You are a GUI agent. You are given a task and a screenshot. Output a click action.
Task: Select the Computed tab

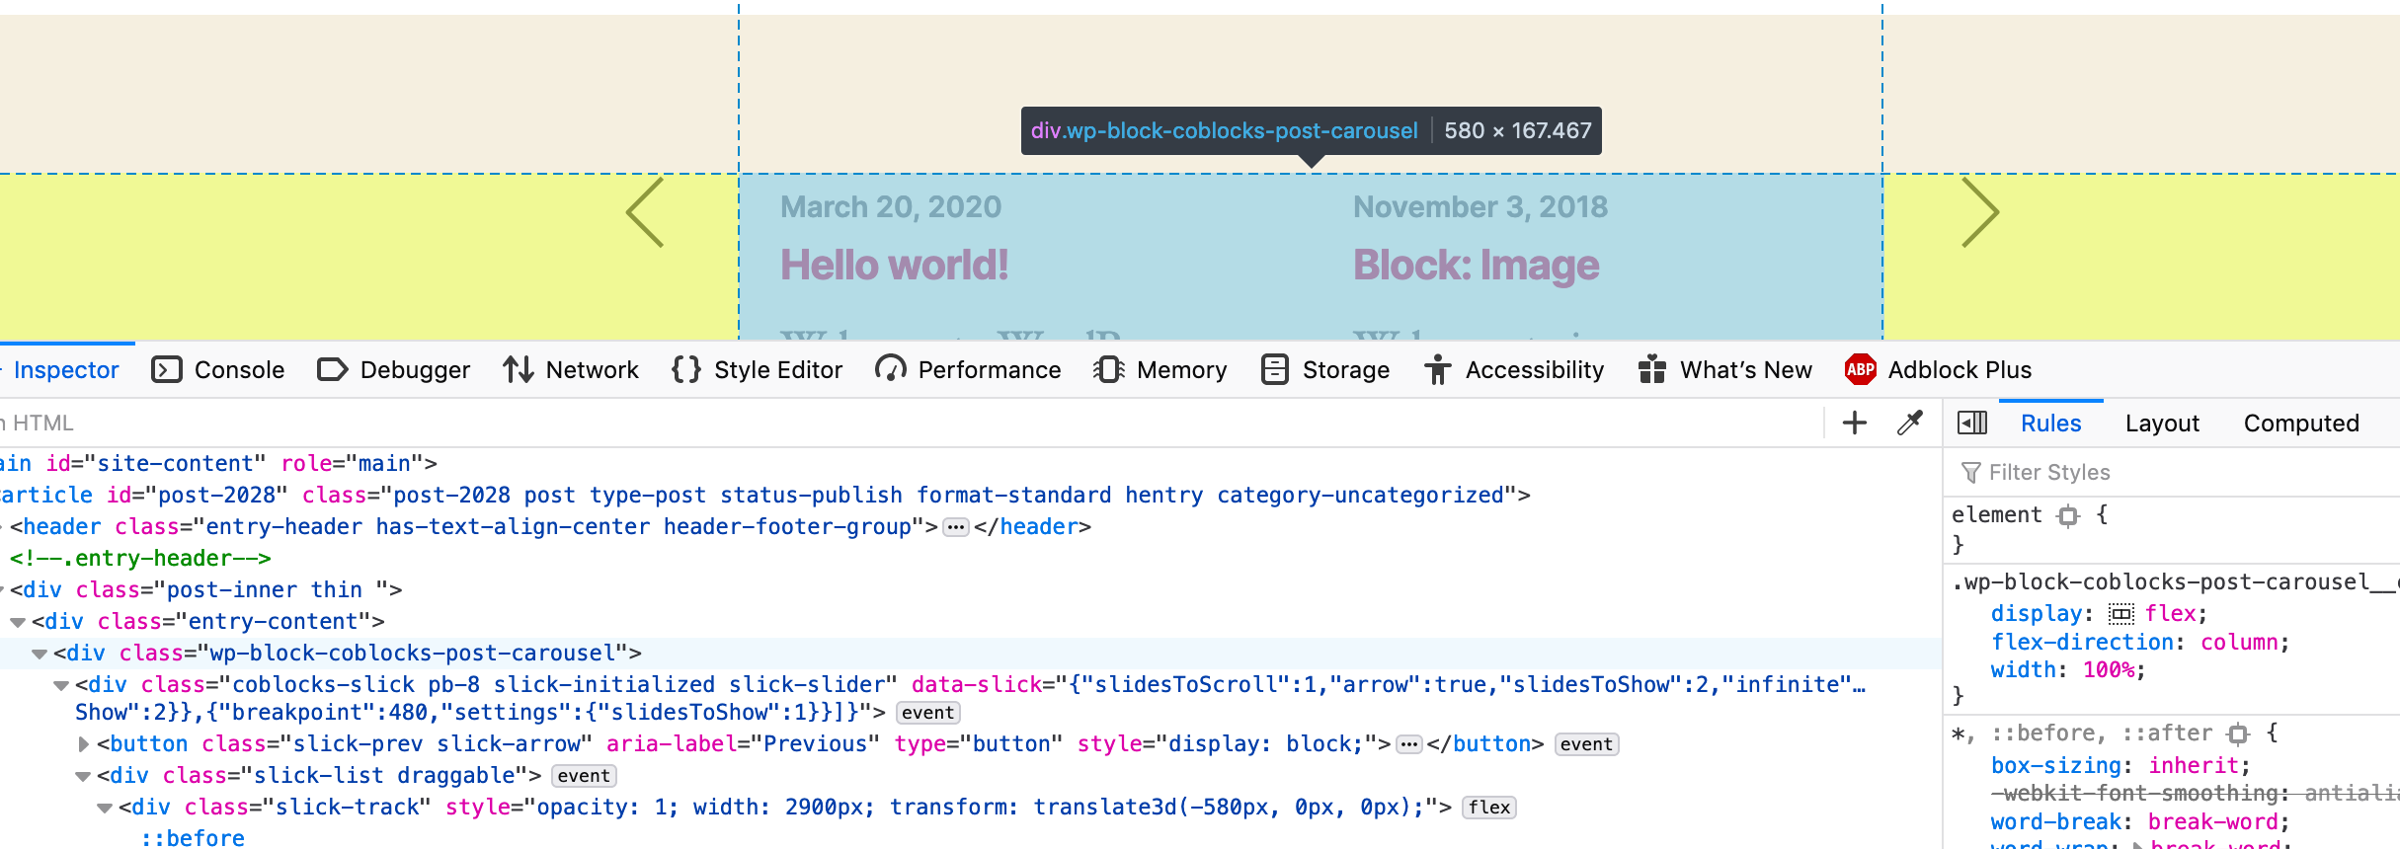tap(2301, 424)
